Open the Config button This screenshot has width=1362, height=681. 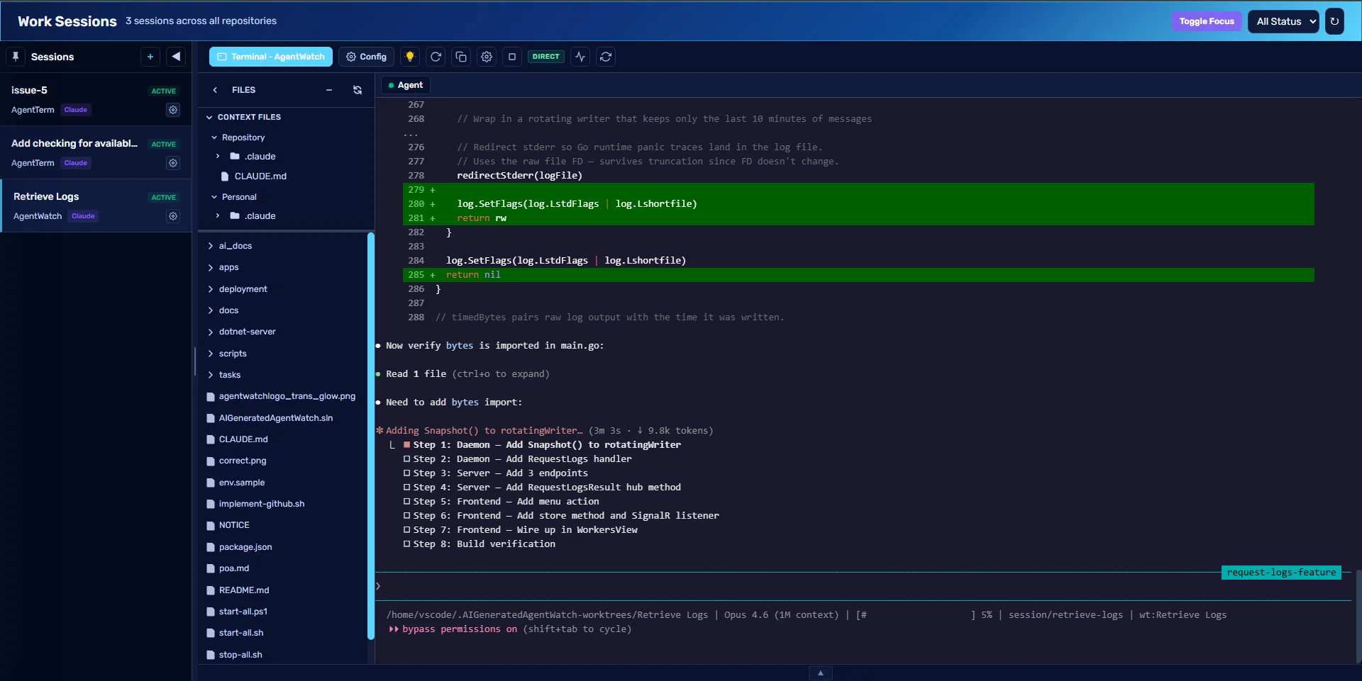tap(366, 57)
